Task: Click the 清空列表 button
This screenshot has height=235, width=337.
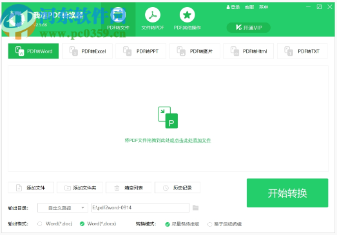Action: pos(129,187)
